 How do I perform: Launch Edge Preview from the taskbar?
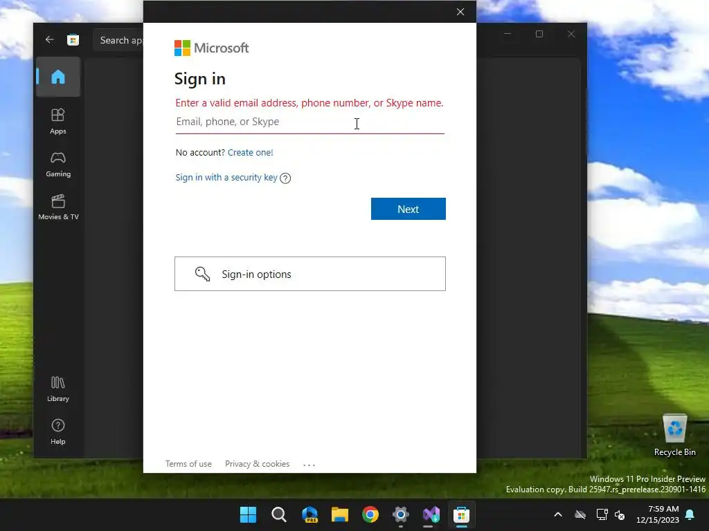pos(309,514)
